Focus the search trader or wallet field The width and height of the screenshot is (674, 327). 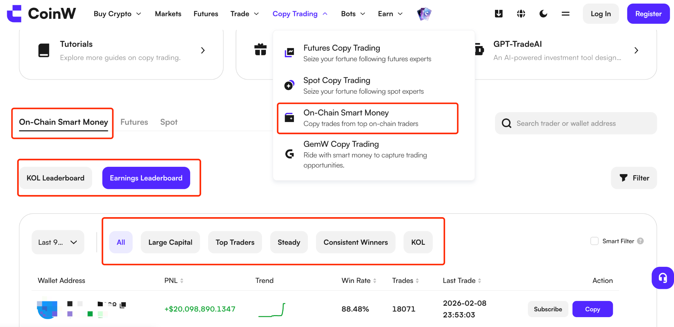tap(576, 123)
